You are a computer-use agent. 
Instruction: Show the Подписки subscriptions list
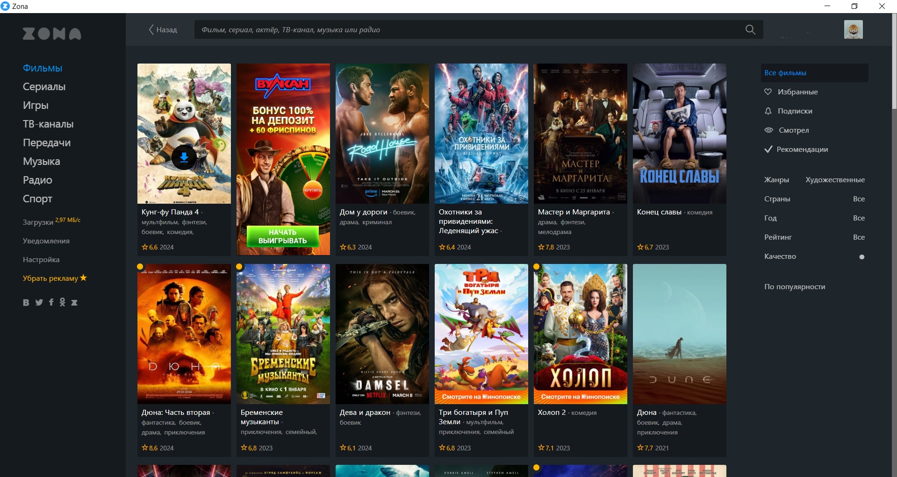795,111
